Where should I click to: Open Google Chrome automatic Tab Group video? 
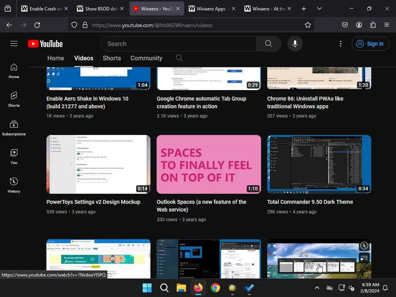click(x=201, y=102)
